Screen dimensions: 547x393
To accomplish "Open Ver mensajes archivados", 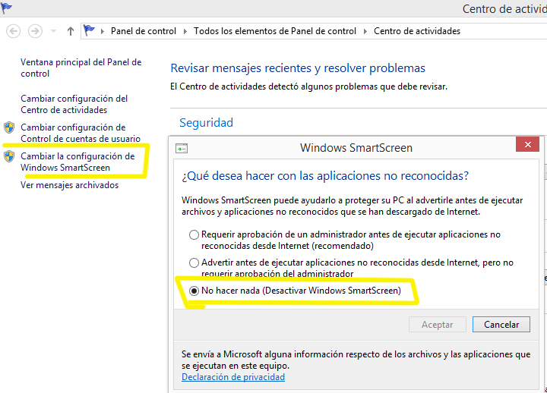I will pos(69,185).
